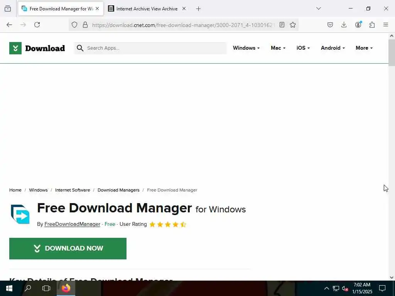Click the green DOWNLOAD NOW button

(x=68, y=249)
